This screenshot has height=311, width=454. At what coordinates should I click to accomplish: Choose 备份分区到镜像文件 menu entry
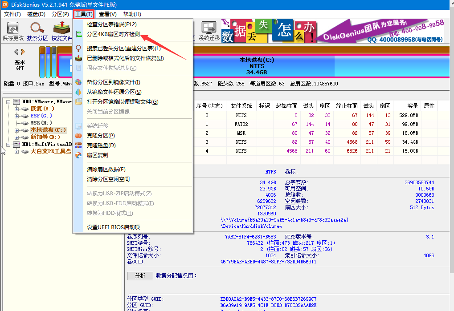(133, 82)
